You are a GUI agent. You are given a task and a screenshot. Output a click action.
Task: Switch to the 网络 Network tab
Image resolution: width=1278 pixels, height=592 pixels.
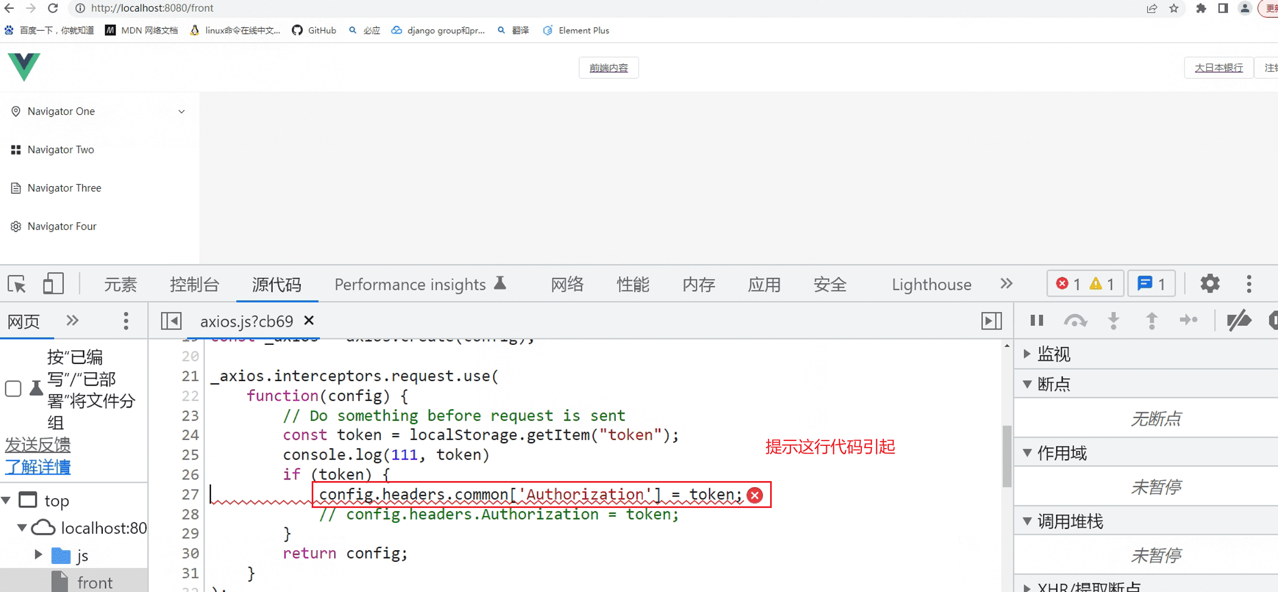(567, 284)
